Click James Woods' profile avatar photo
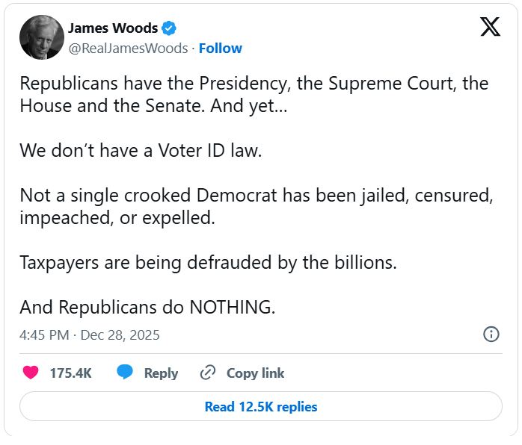This screenshot has height=445, width=522. pos(40,39)
